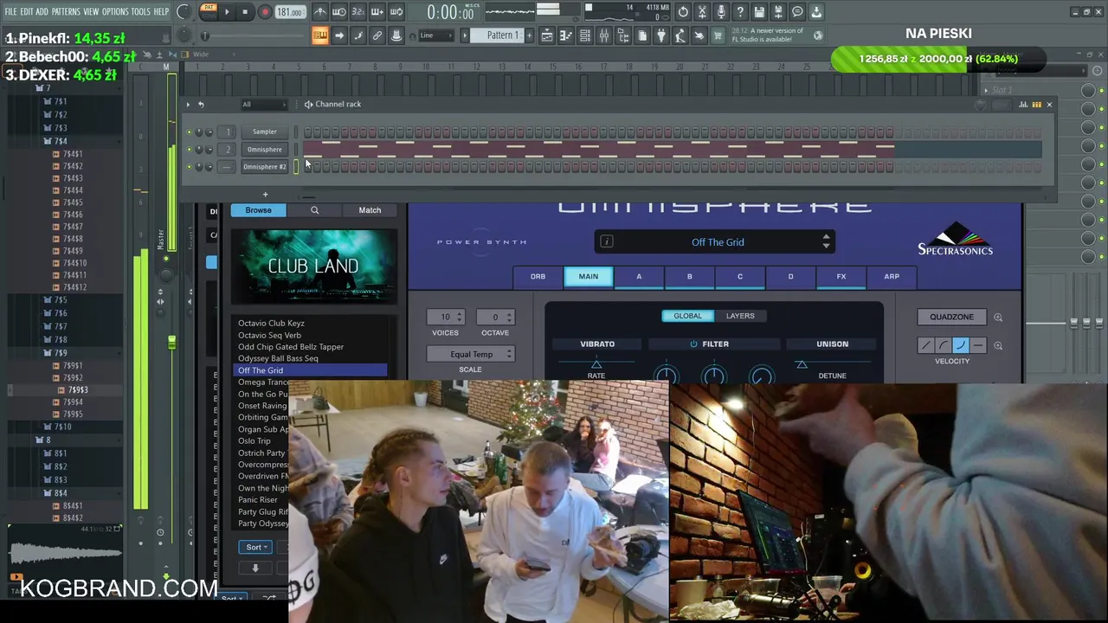Switch to the ARP tab
Viewport: 1108px width, 623px height.
pyautogui.click(x=892, y=277)
